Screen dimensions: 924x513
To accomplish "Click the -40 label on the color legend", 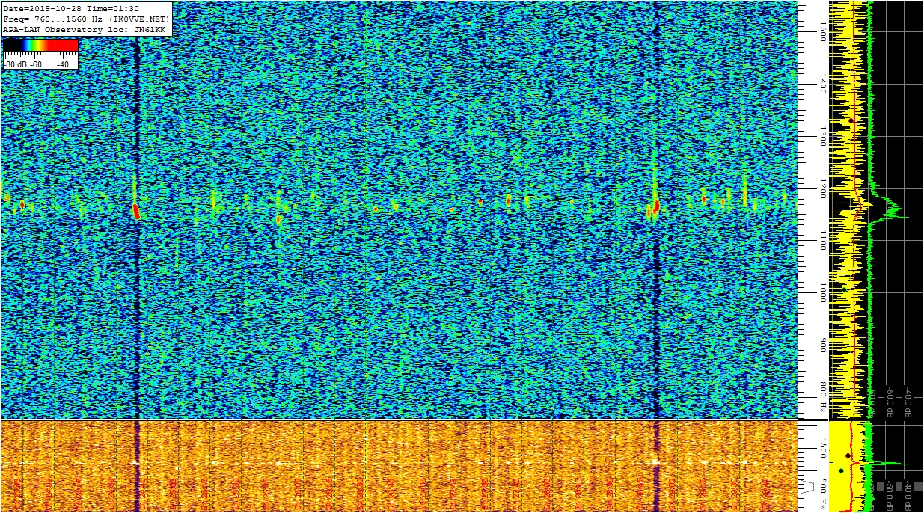I will click(x=63, y=64).
